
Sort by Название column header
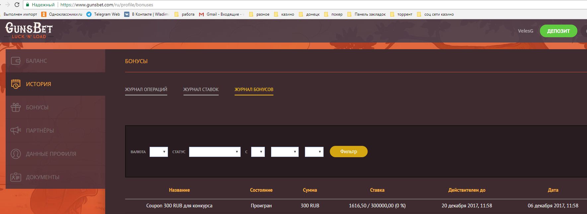point(179,190)
